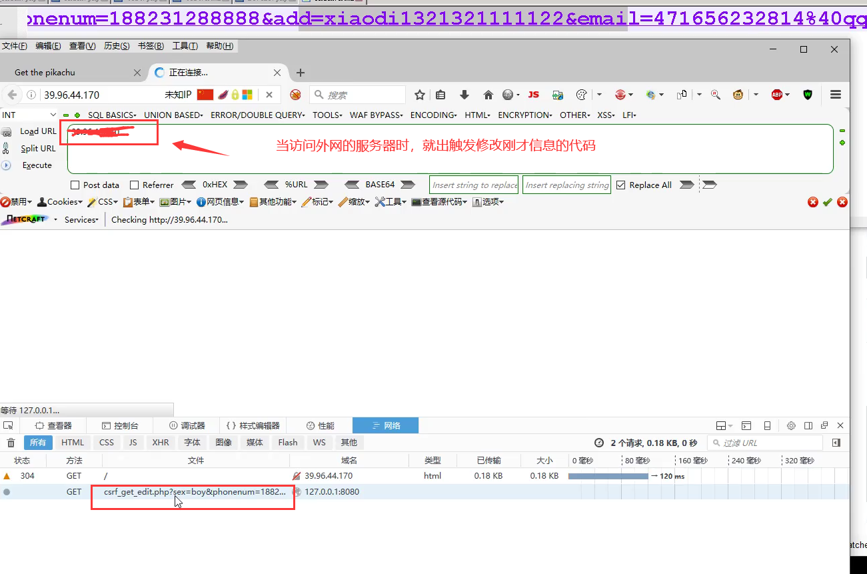Click the green checkmark in web developer bar
867x574 pixels.
[827, 202]
